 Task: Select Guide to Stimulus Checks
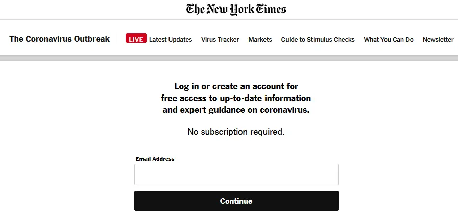click(318, 39)
